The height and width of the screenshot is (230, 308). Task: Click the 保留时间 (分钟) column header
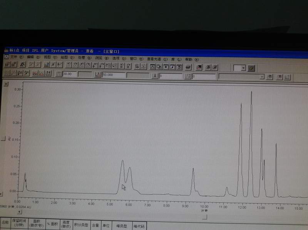[19, 223]
